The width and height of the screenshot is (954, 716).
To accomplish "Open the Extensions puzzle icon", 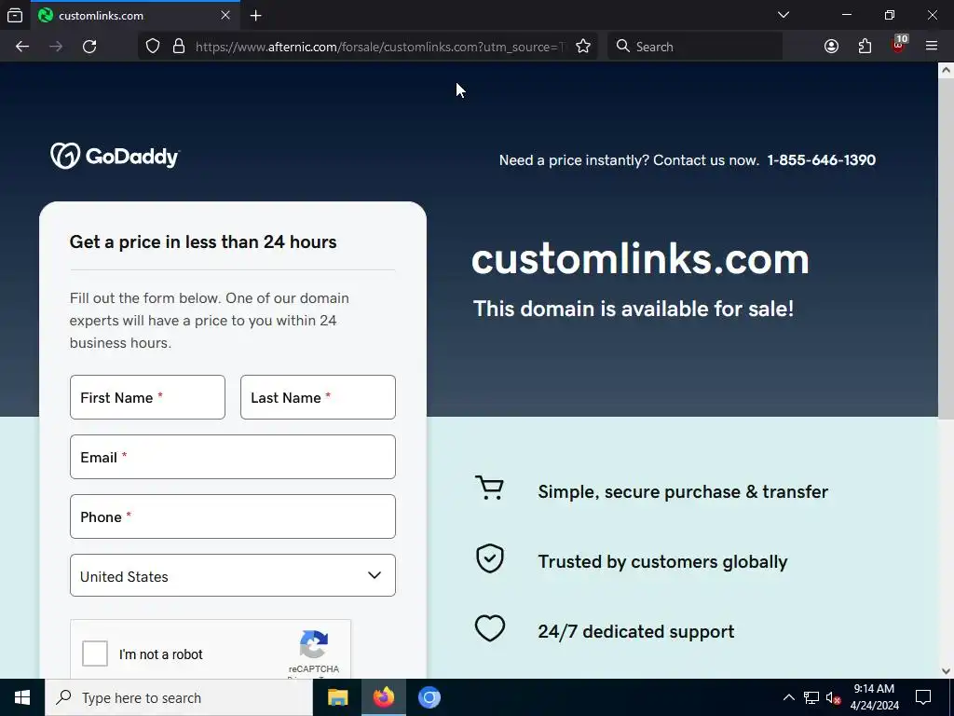I will pos(865,47).
